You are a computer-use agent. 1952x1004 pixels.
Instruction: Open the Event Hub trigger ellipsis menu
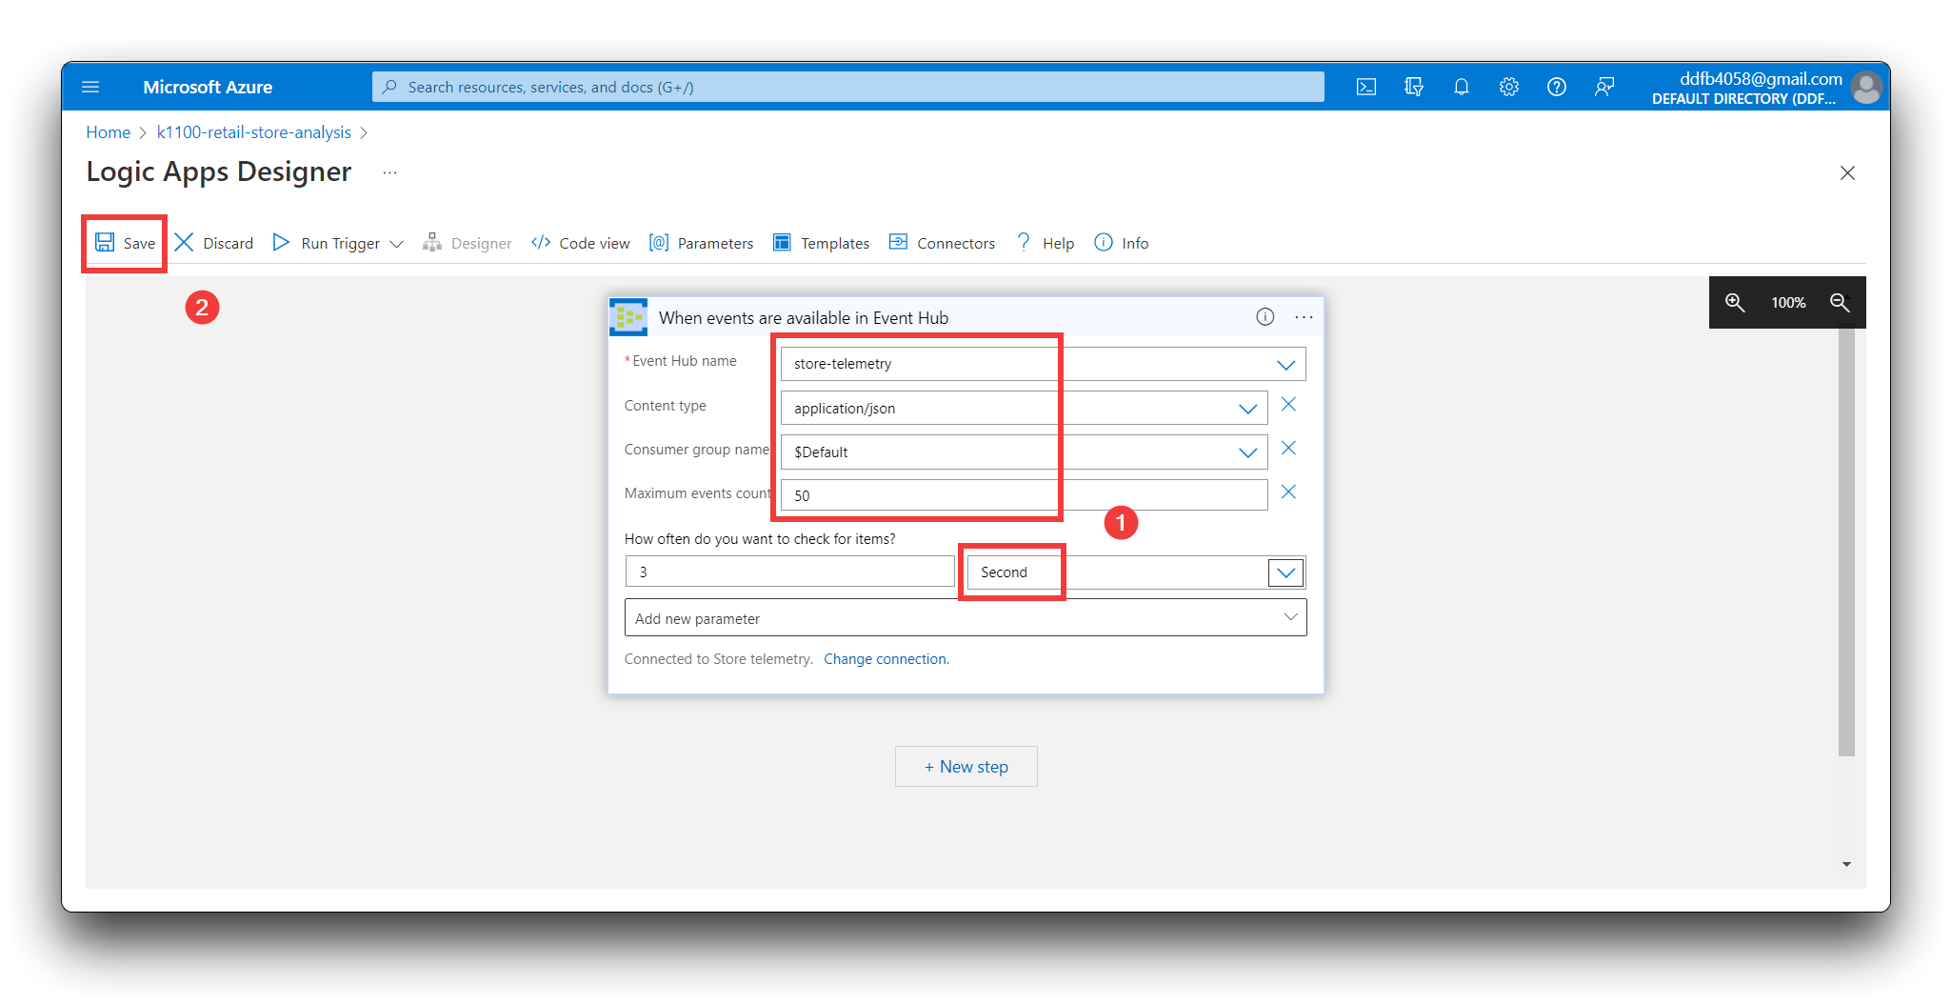[1304, 317]
